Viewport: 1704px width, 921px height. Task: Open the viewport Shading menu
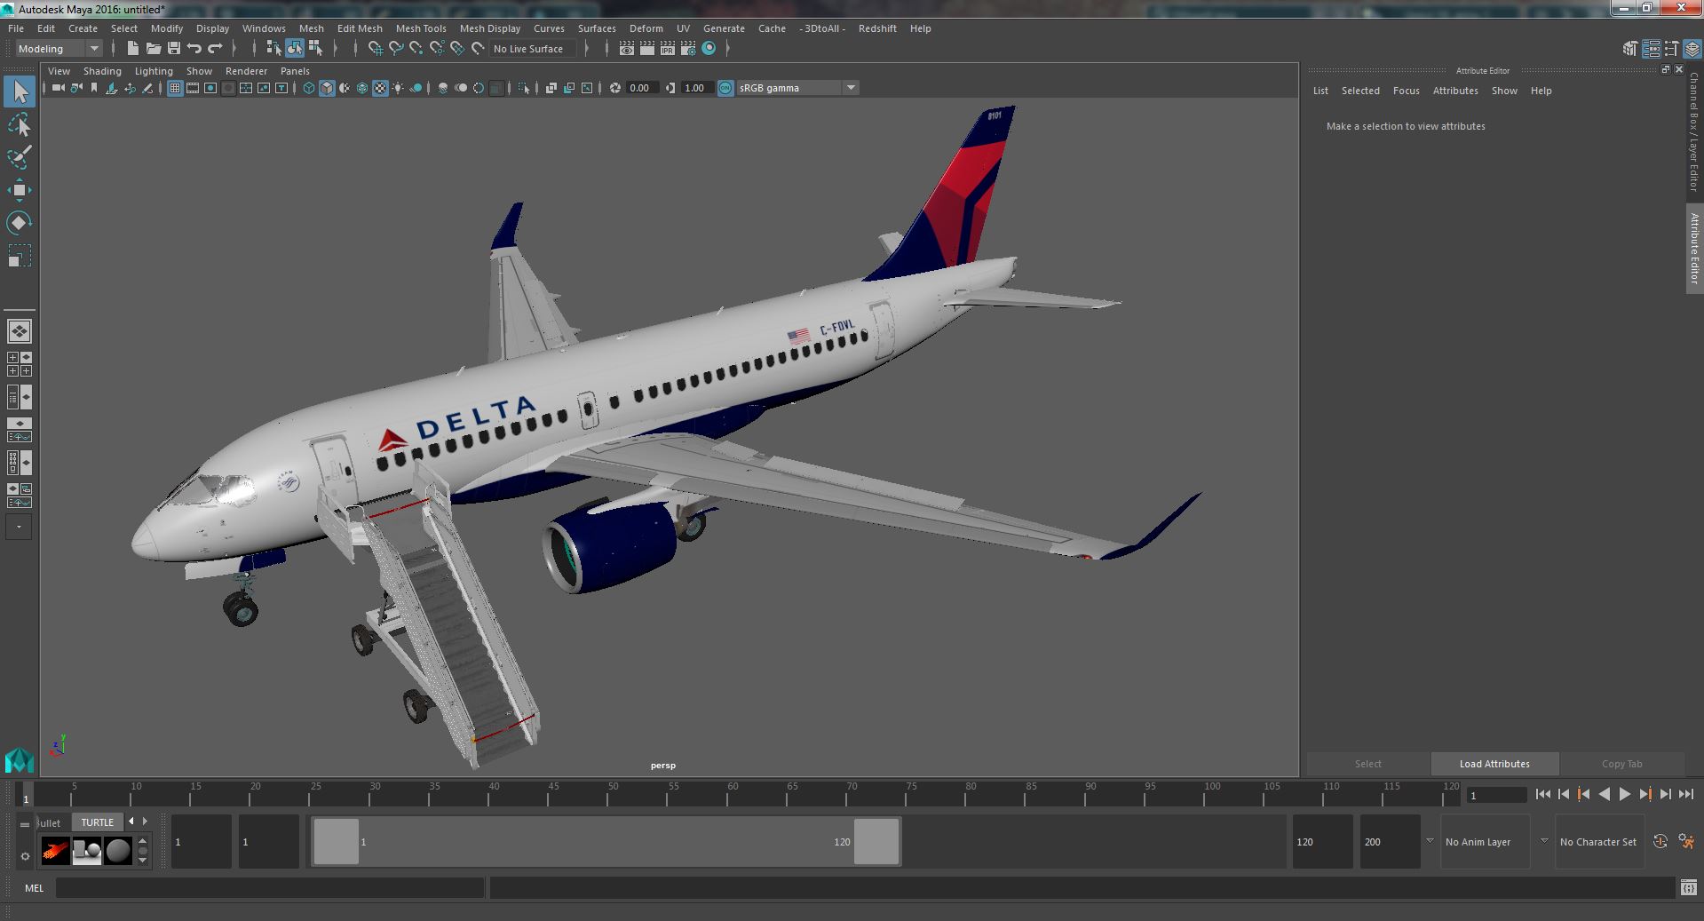(x=102, y=71)
